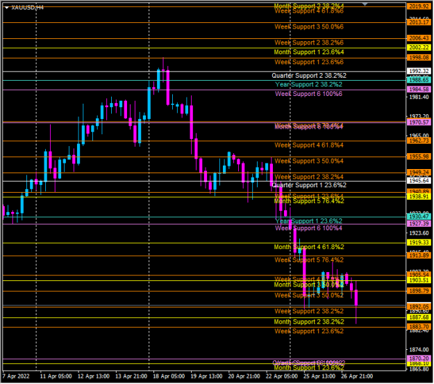This screenshot has width=434, height=384.
Task: Click the '7 Apr 2022' time label
Action: point(16,376)
